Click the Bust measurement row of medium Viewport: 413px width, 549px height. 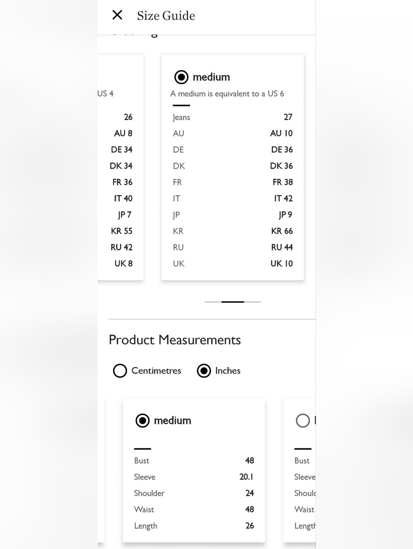pos(194,461)
